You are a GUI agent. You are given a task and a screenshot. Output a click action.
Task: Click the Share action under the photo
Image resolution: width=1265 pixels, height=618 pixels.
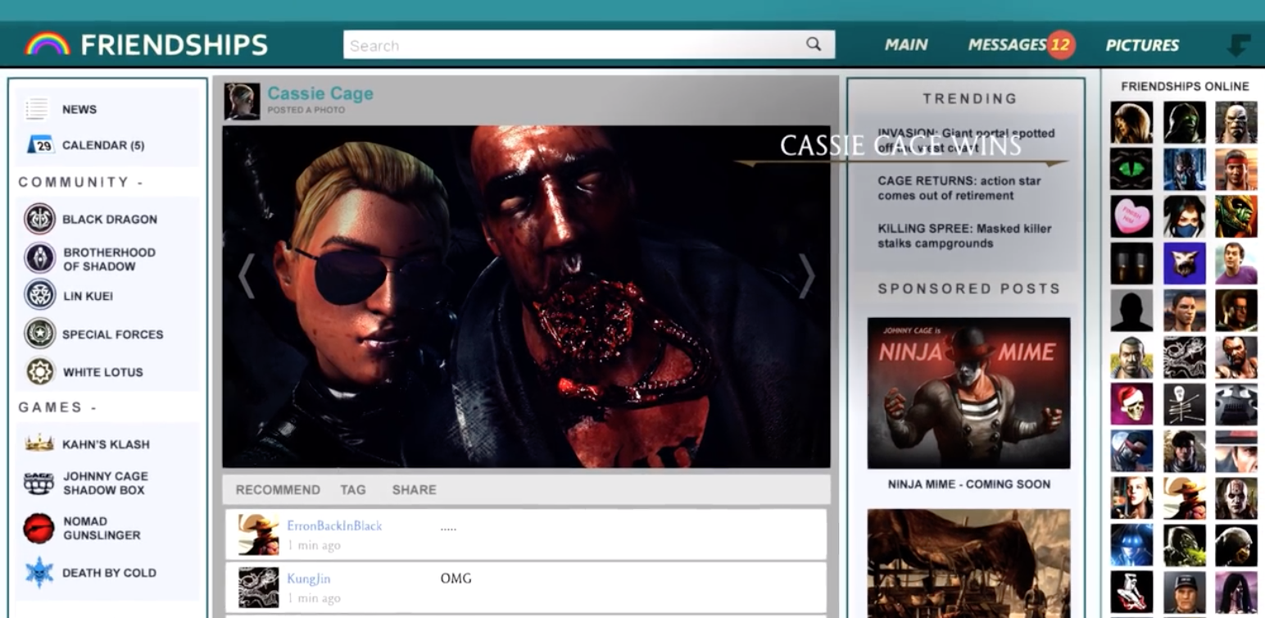(414, 489)
